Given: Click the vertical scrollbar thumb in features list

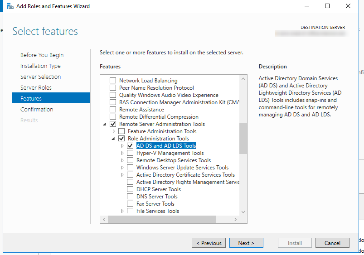Looking at the screenshot, I should (243, 138).
